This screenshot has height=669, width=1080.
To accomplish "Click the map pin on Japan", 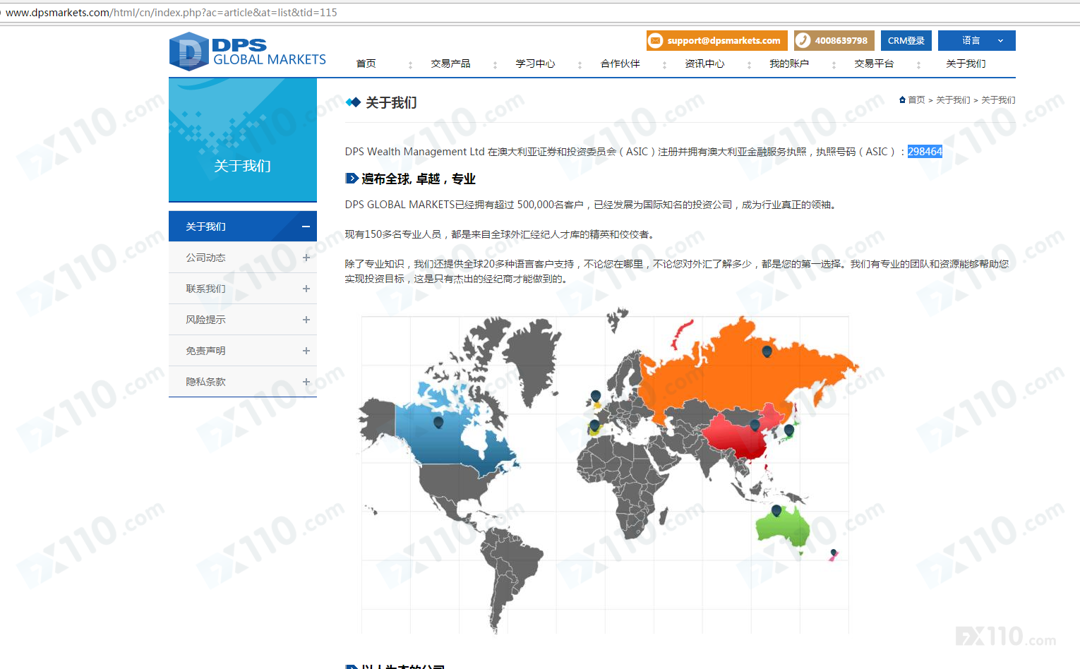I will click(x=789, y=430).
